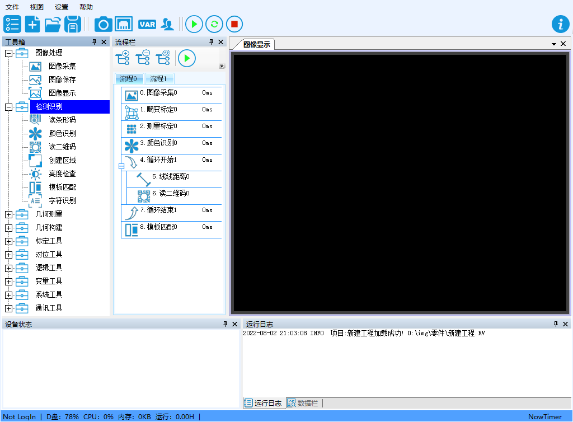Add a new flow in 流程栏 toolbar
Screen dimensions: 573x422
[x=123, y=58]
